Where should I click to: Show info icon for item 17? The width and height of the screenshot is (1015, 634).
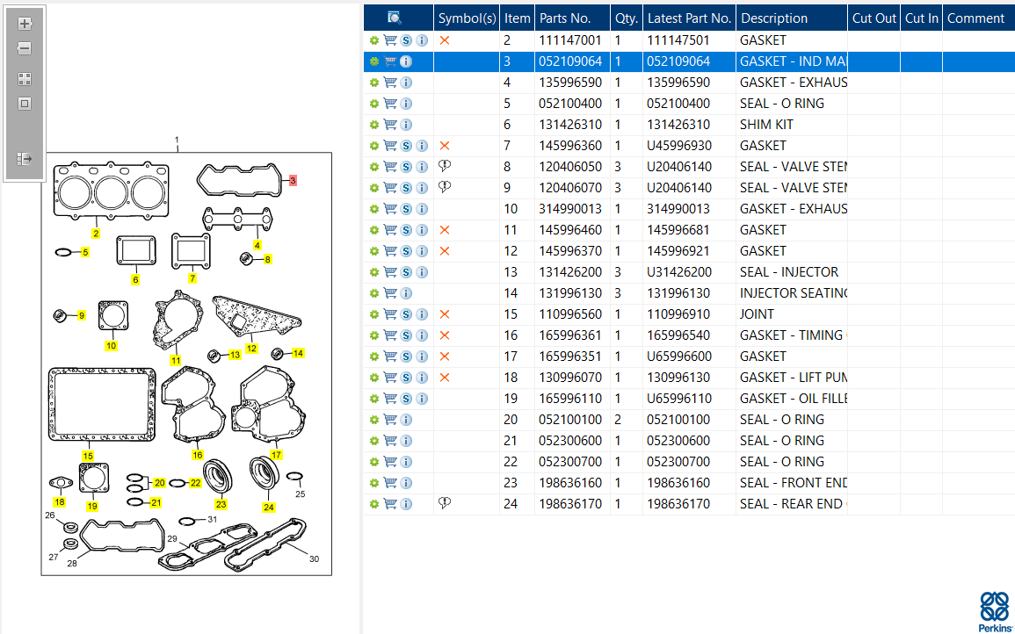pos(422,357)
